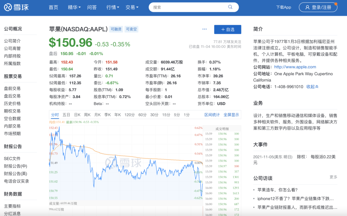Click the 可融资 tag
347x216 pixels.
(116, 29)
